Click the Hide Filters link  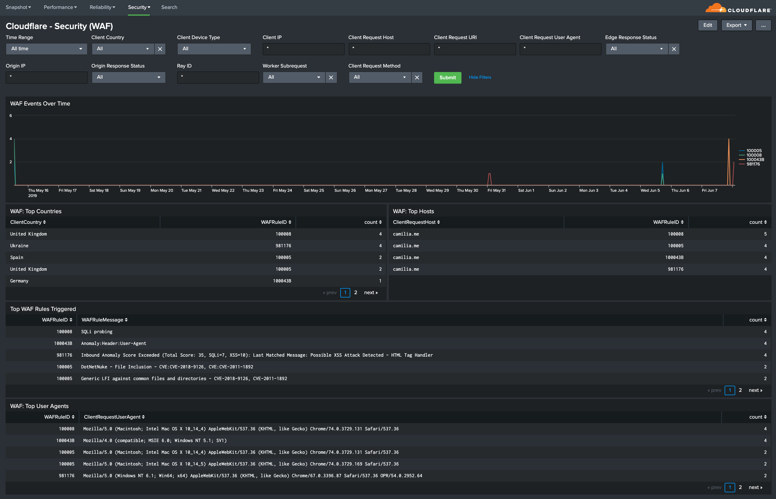pyautogui.click(x=480, y=77)
